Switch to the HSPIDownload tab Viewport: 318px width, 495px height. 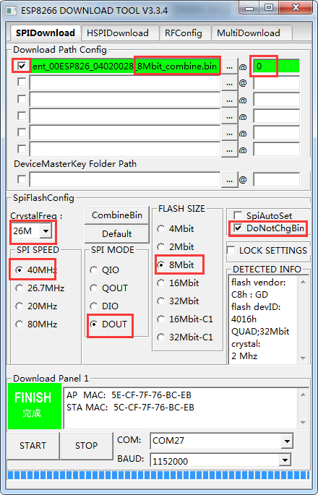(120, 33)
